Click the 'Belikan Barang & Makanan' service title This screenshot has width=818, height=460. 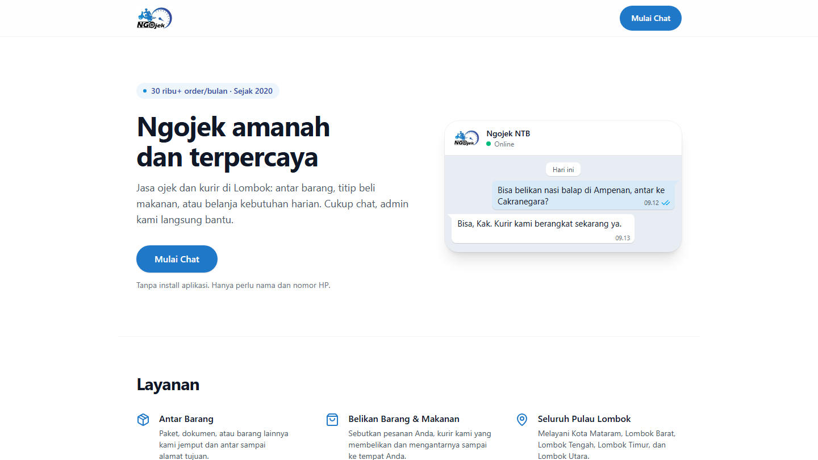click(404, 419)
